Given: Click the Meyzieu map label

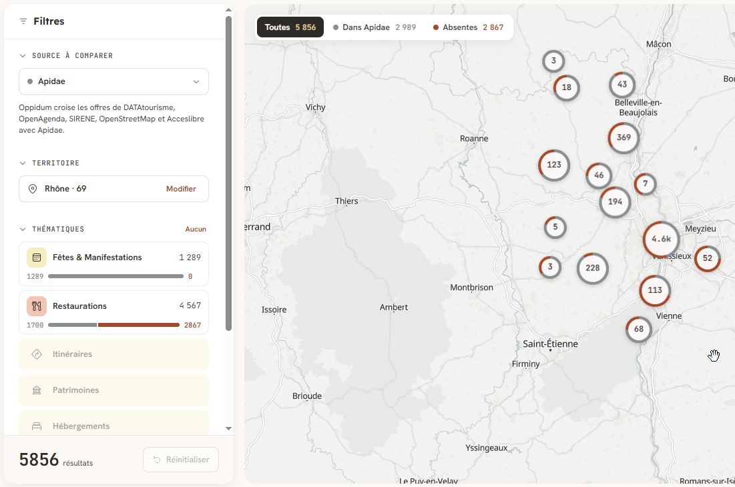Looking at the screenshot, I should click(700, 229).
